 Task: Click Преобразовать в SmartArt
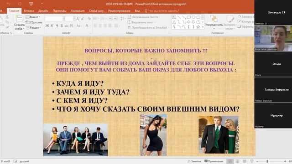coord(148,27)
